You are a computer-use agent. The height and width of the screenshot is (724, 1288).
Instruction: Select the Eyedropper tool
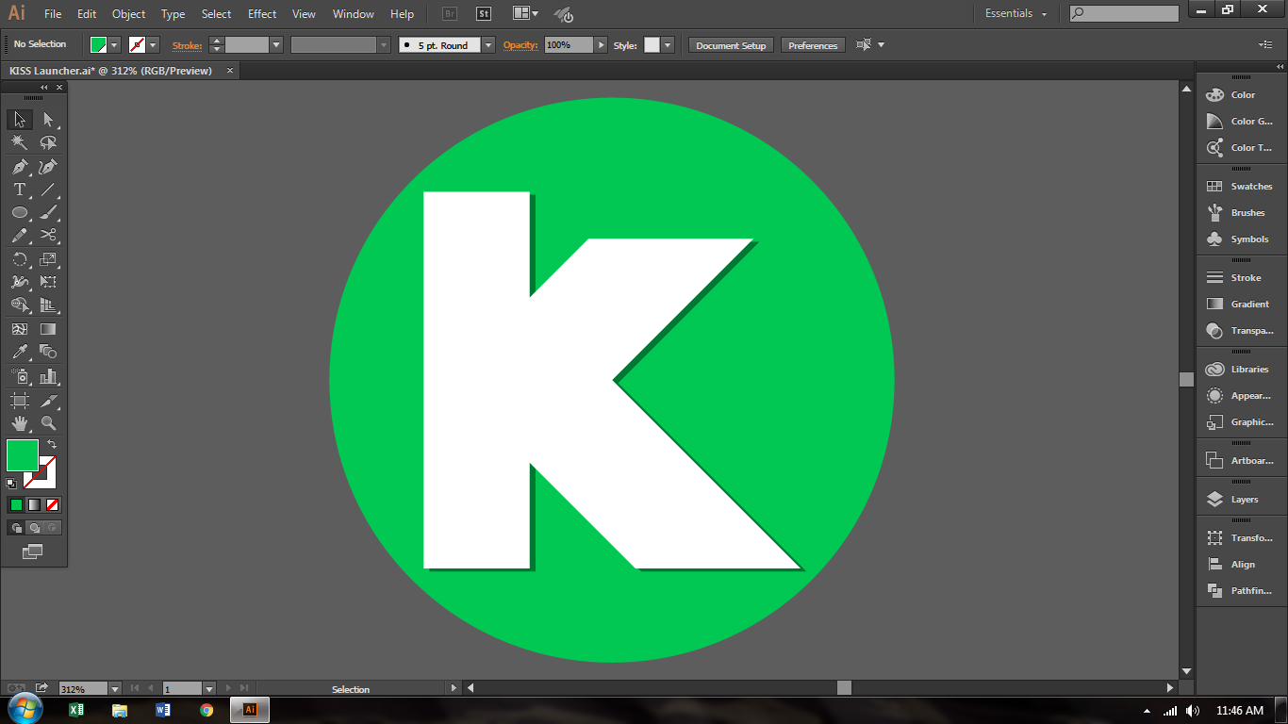(x=19, y=352)
